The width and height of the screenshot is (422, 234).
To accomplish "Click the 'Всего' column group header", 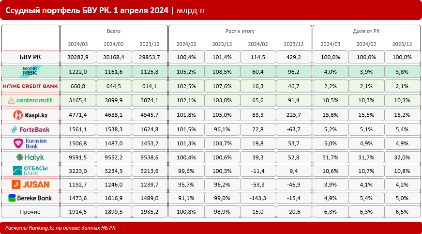I will click(113, 31).
